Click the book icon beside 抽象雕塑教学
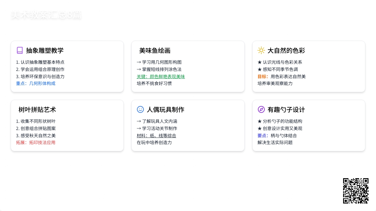 point(20,50)
